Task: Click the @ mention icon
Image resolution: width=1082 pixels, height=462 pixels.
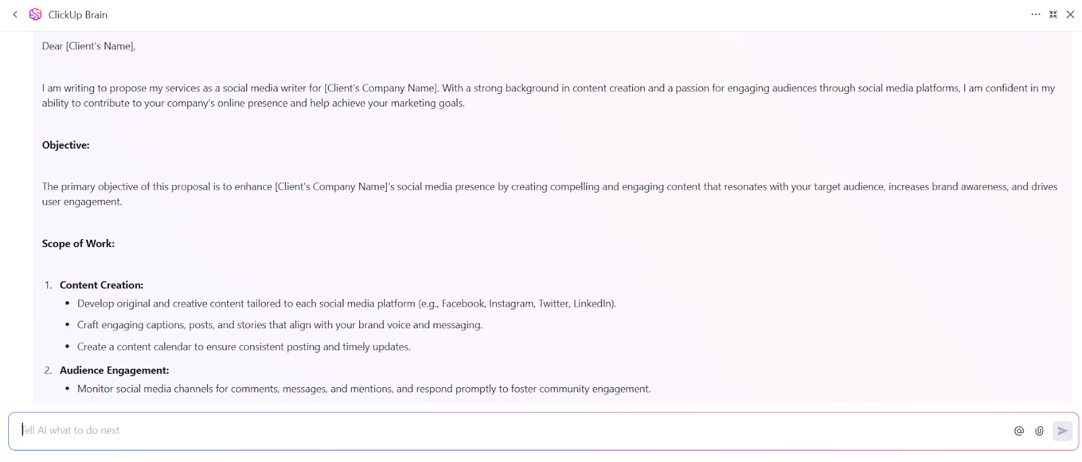Action: (1019, 431)
